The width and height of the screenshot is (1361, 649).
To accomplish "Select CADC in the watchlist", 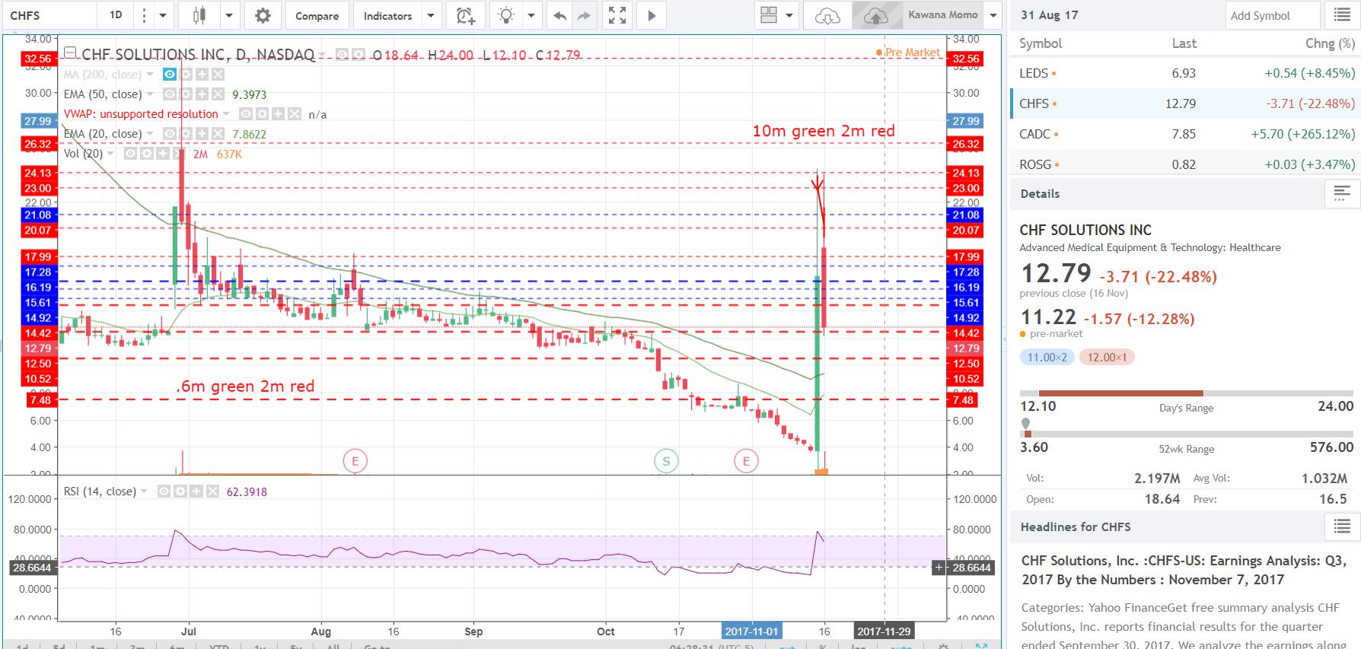I will click(x=1186, y=134).
